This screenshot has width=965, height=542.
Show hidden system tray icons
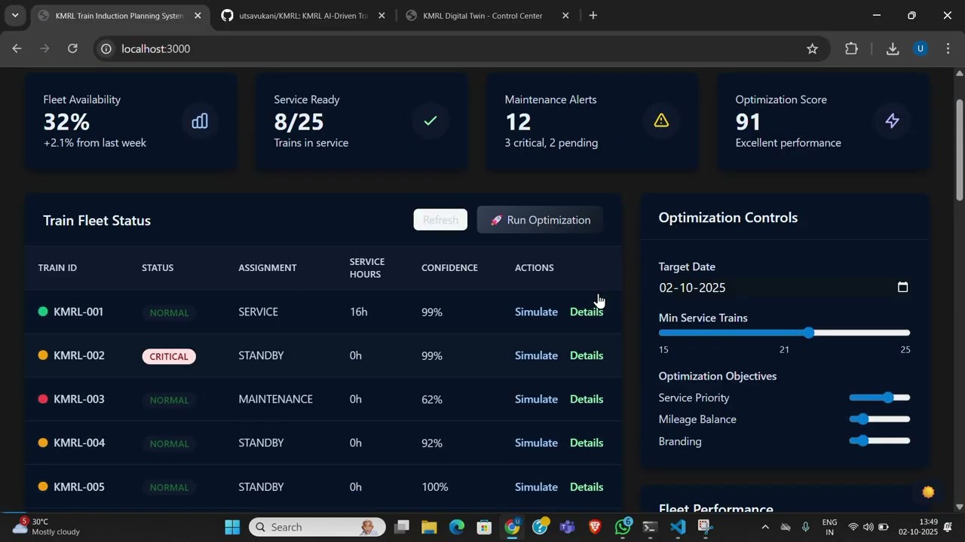pyautogui.click(x=765, y=527)
